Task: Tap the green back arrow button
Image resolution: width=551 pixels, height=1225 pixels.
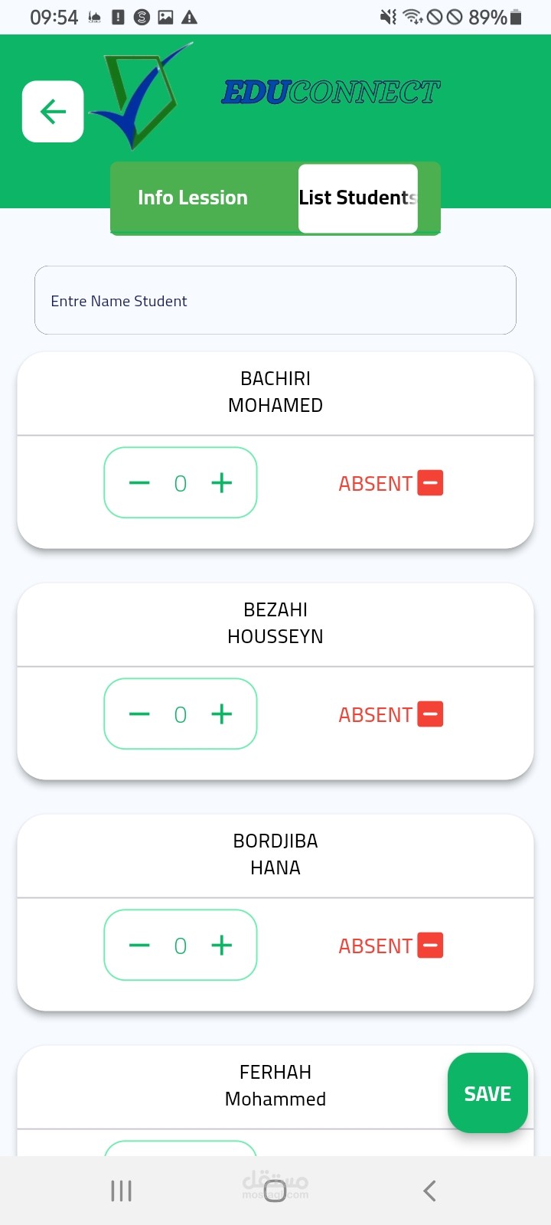Action: (53, 112)
